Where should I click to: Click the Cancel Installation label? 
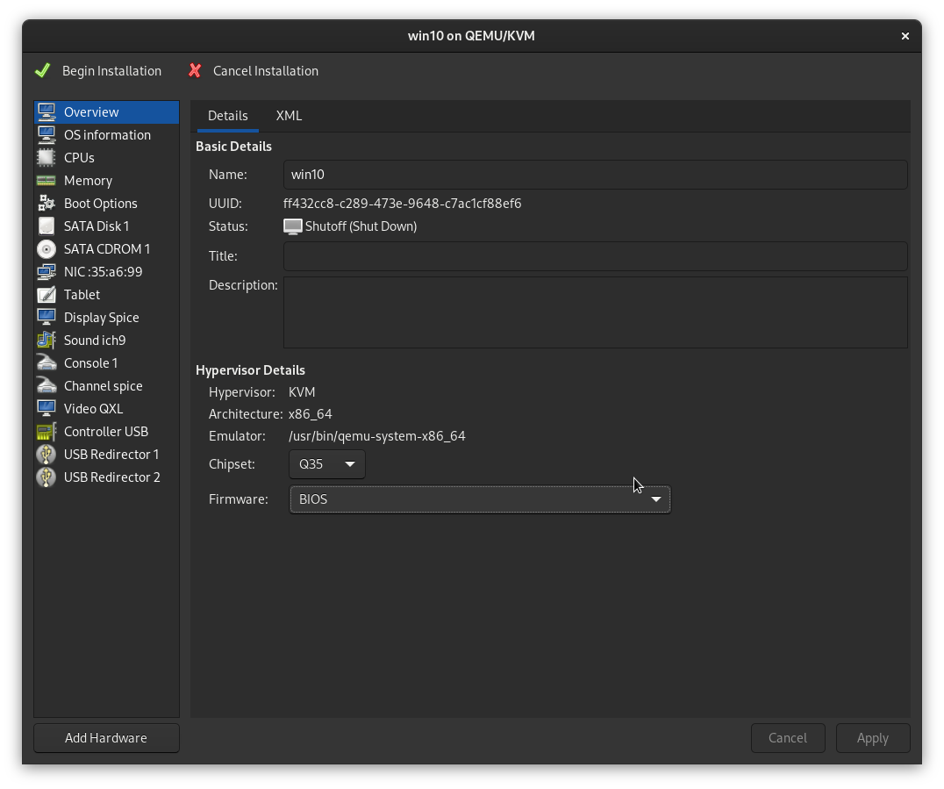tap(266, 71)
